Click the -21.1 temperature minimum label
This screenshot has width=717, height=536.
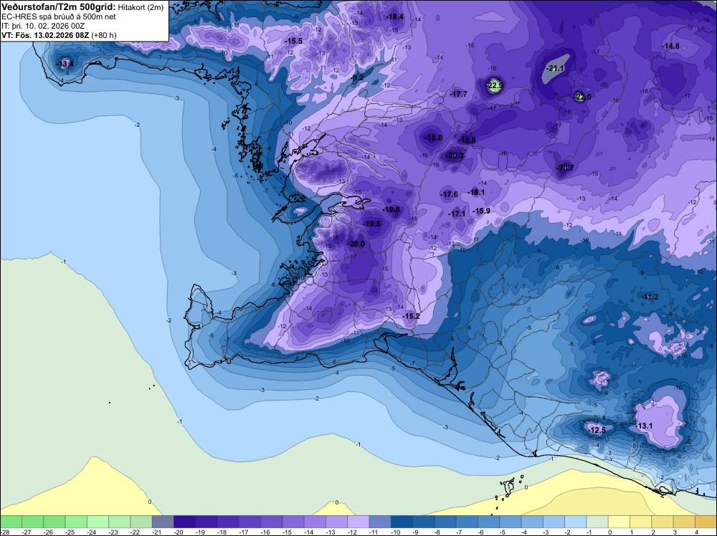pos(556,69)
